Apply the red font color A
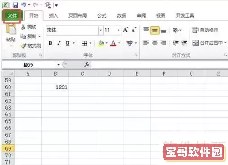This screenshot has height=165, width=228. (x=113, y=43)
